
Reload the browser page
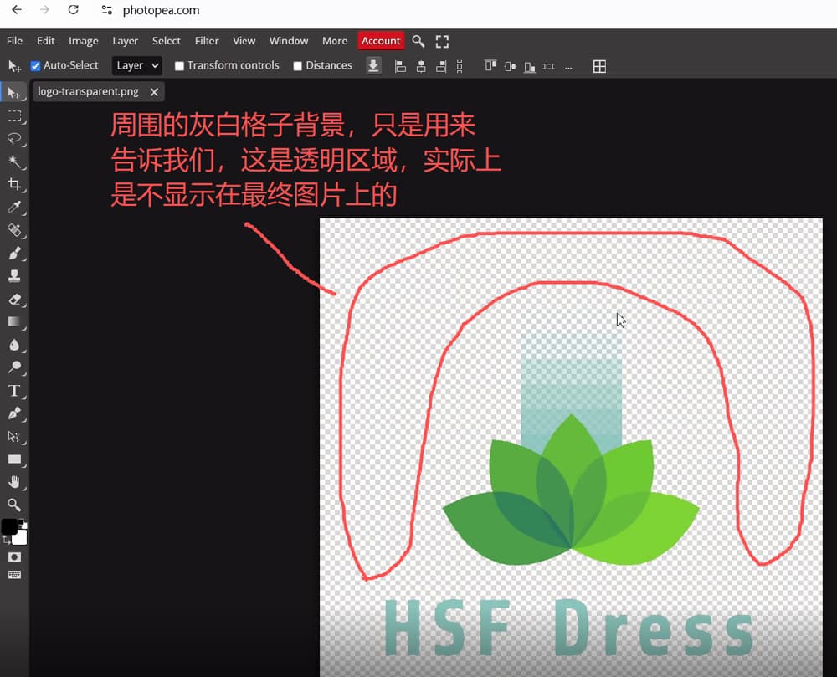point(73,9)
